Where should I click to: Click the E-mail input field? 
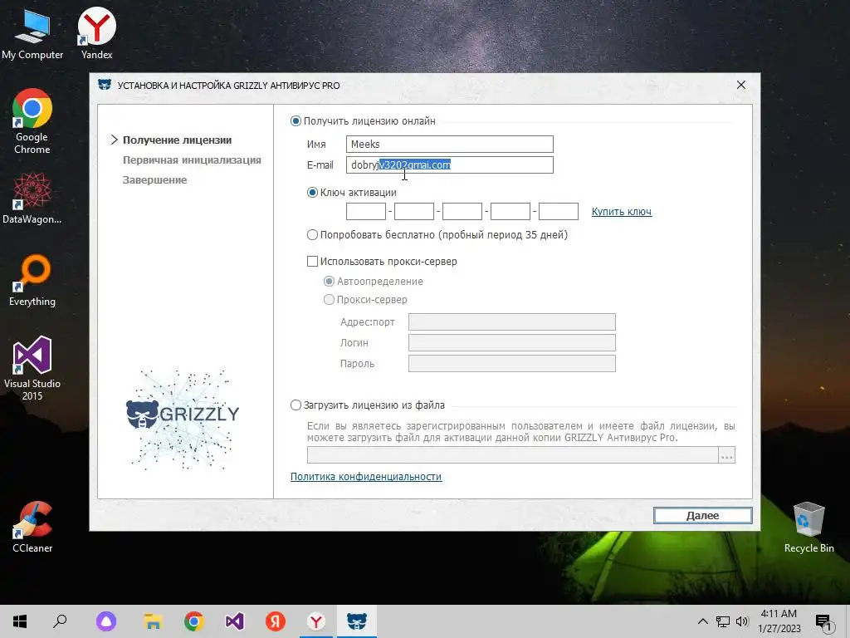coord(449,165)
